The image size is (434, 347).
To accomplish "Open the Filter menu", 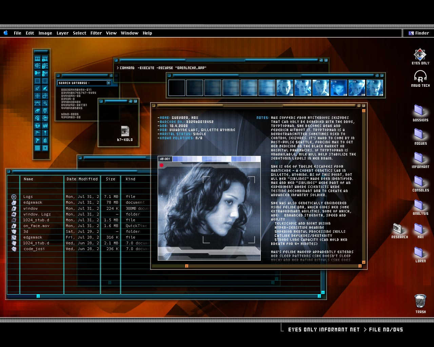I will point(96,33).
